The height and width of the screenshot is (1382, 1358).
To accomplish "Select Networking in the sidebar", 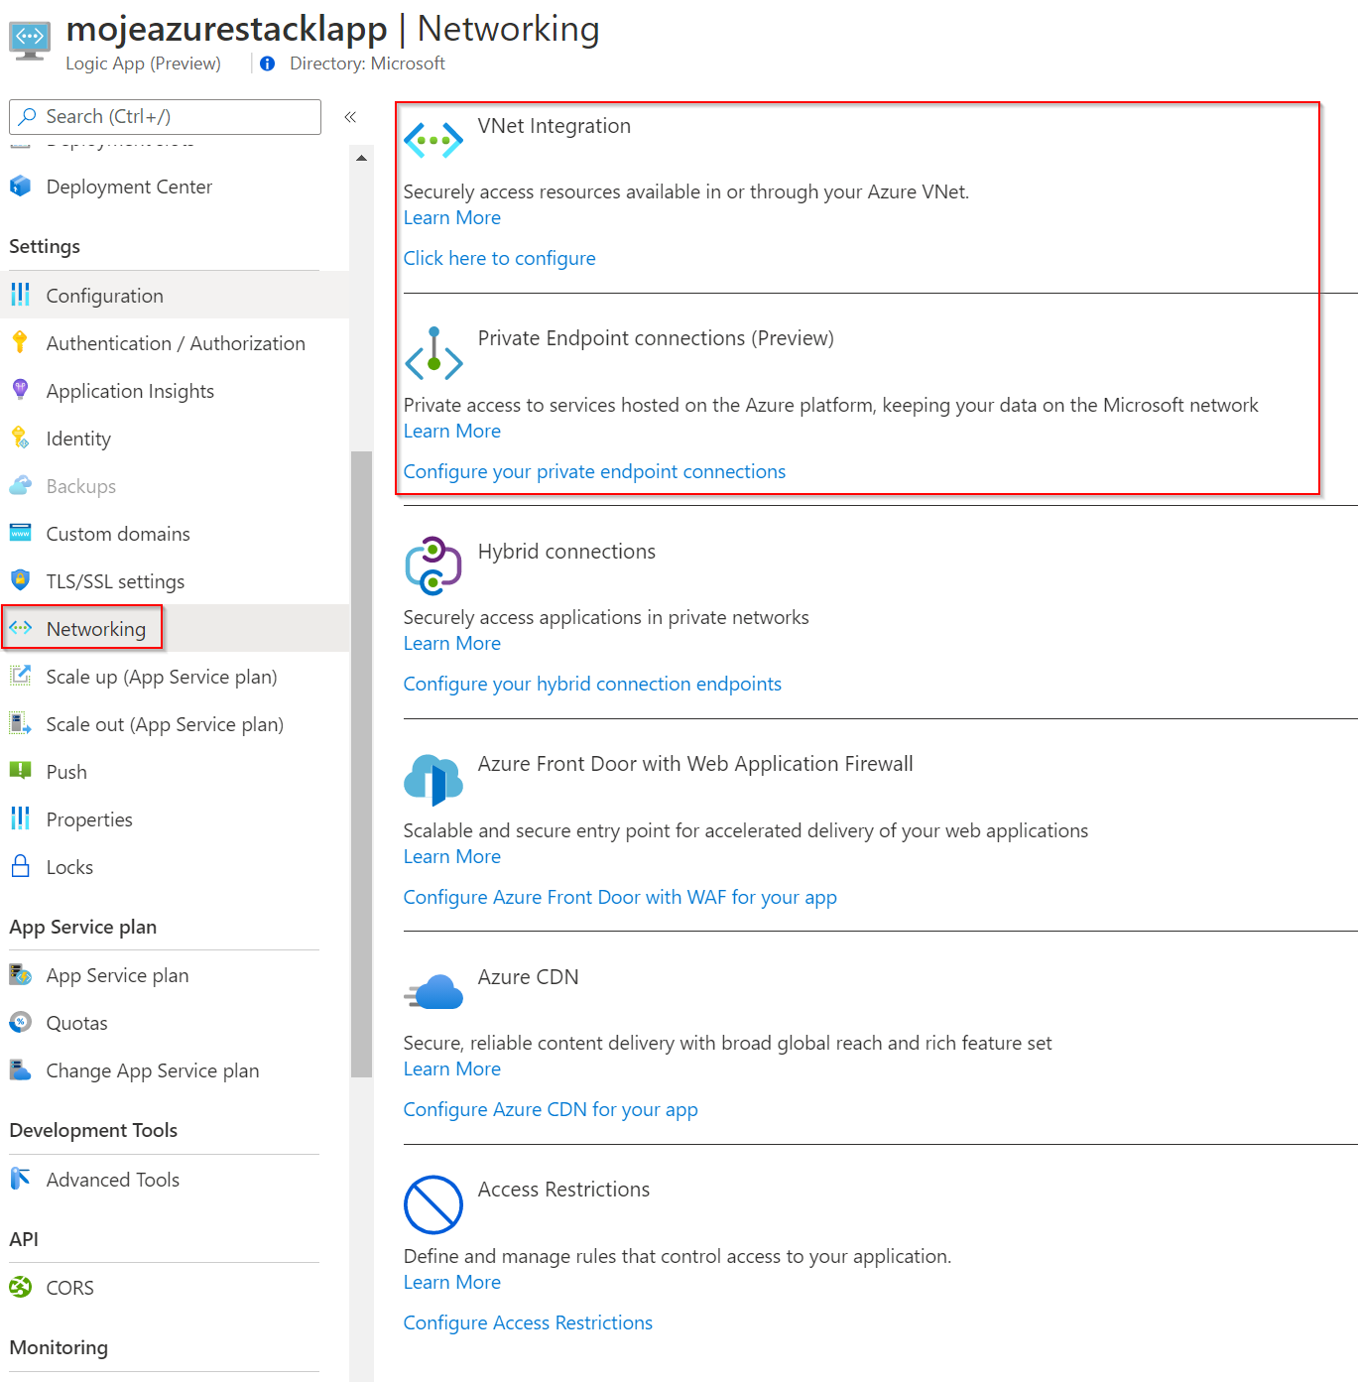I will click(95, 629).
